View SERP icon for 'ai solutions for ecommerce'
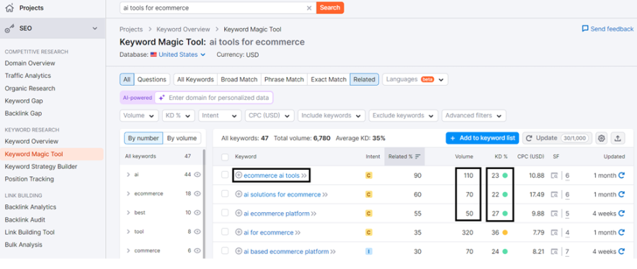This screenshot has width=637, height=269. pos(554,195)
